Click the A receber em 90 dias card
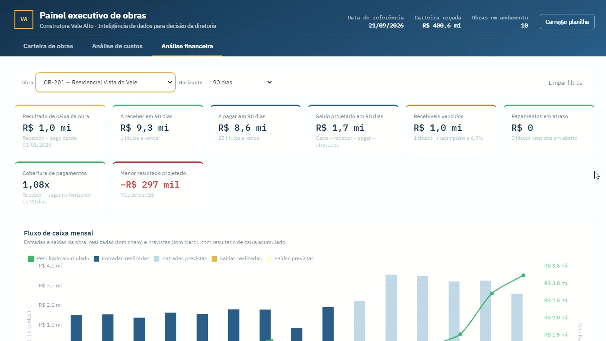Viewport: 606px width, 341px height. pos(158,130)
